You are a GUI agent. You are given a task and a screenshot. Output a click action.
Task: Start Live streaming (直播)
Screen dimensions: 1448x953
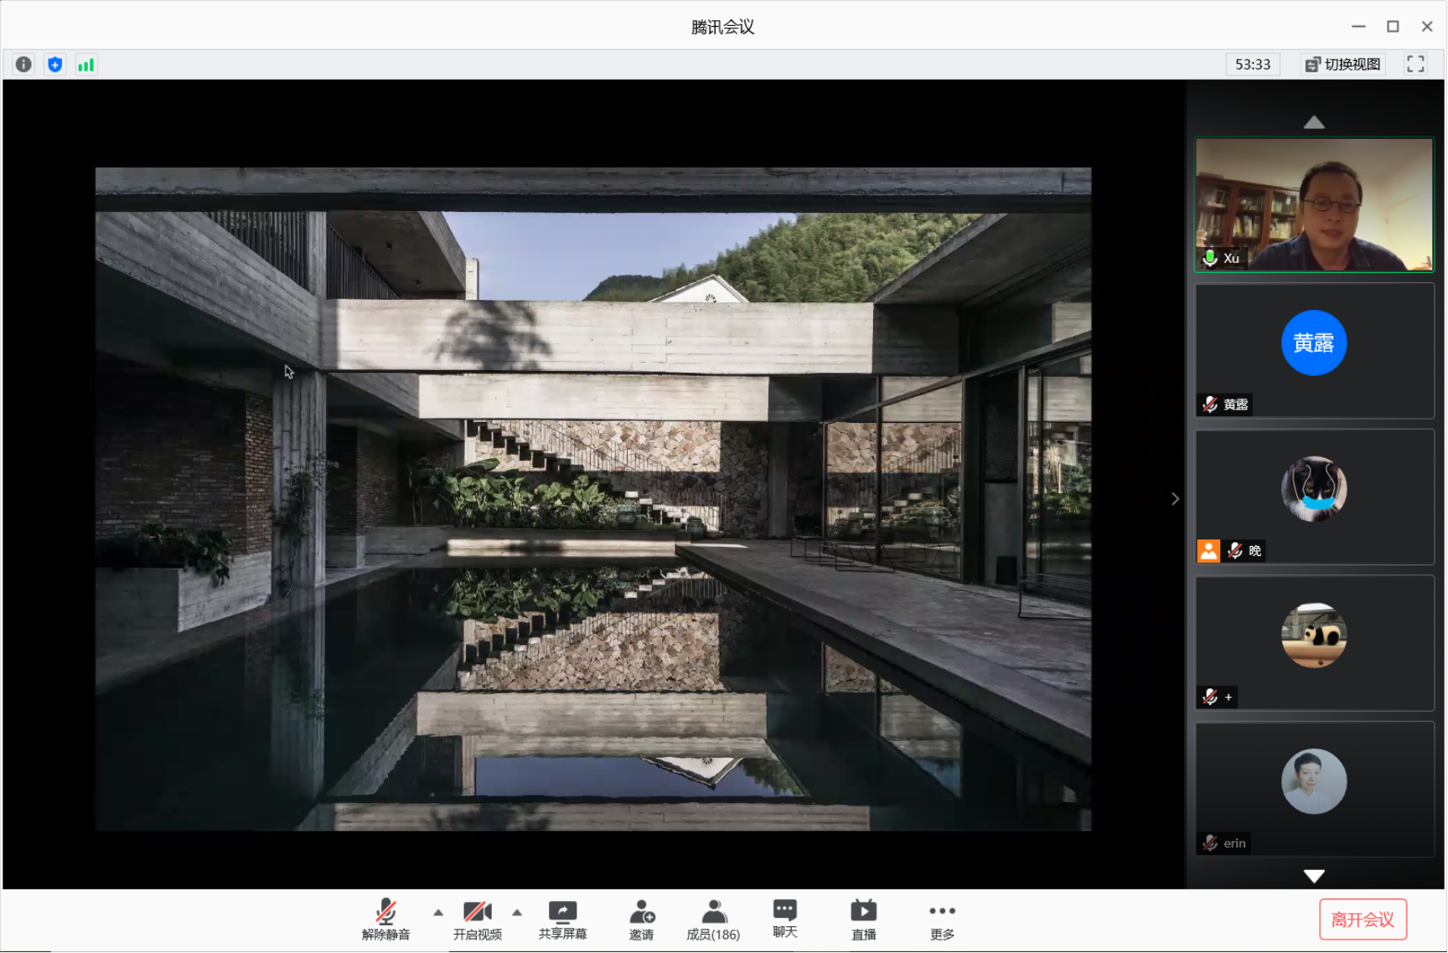(x=863, y=920)
